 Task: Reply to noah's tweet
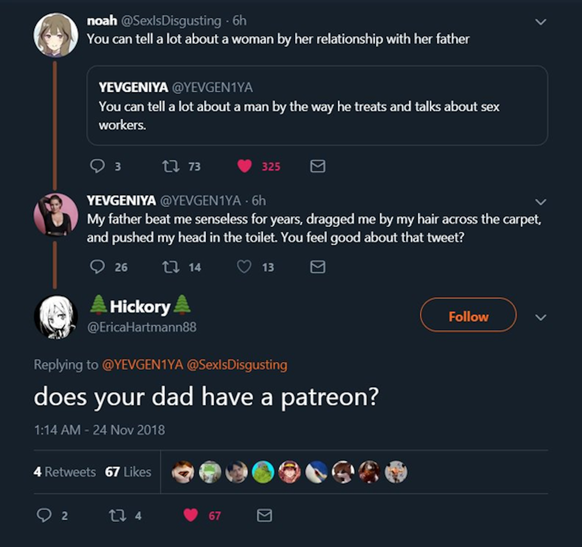click(97, 166)
